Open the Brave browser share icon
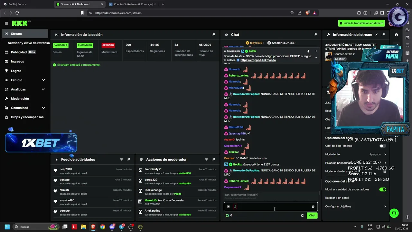412x232 pixels. tap(300, 13)
